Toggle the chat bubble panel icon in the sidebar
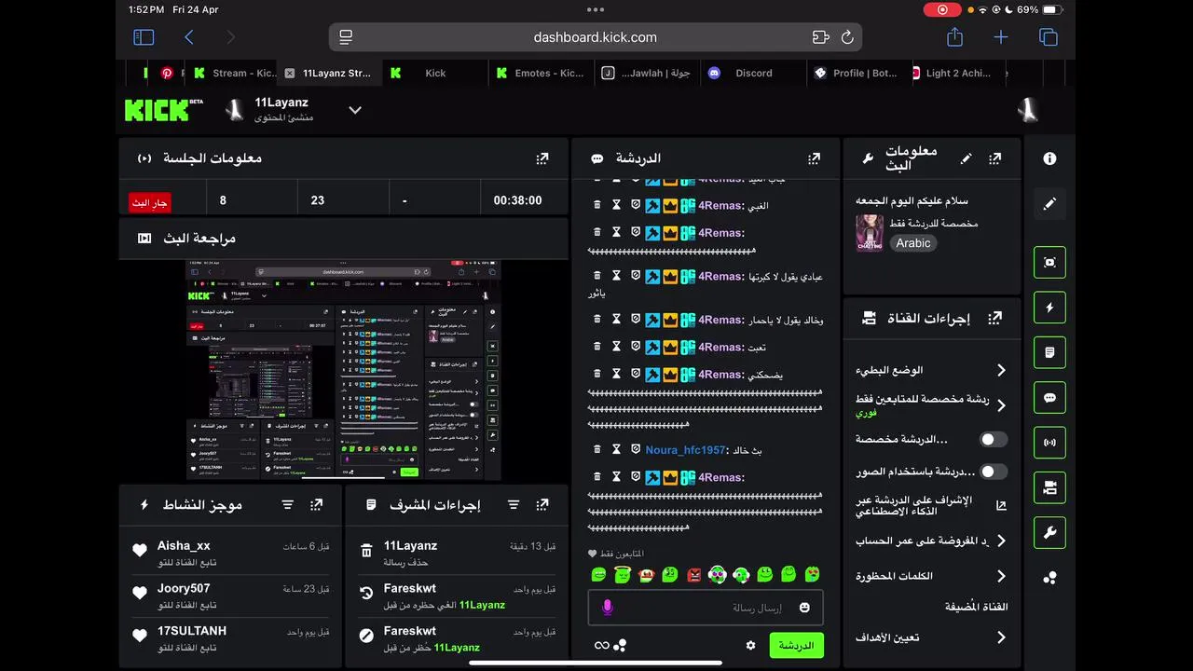1193x671 pixels. click(x=1049, y=398)
